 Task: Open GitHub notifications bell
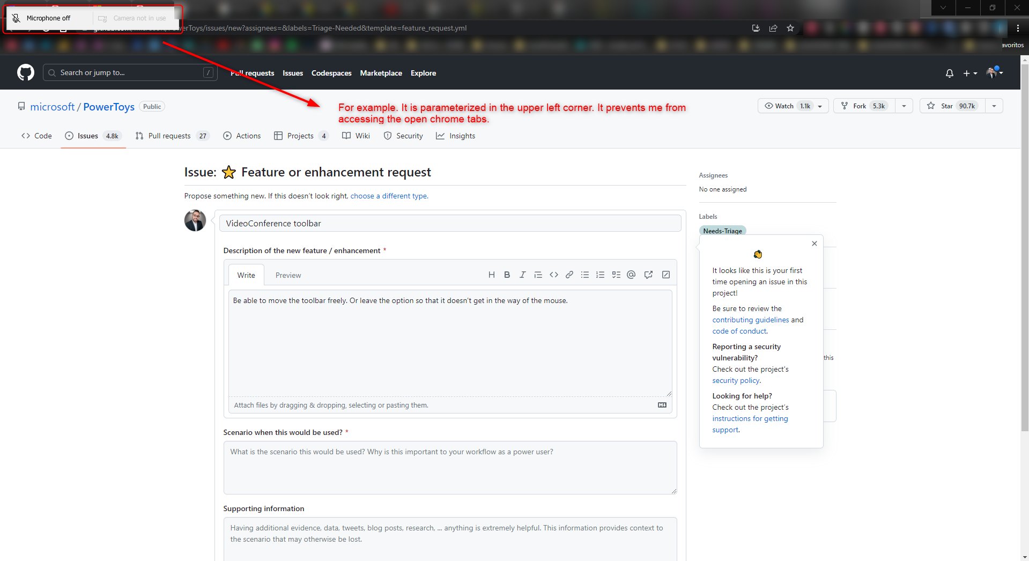(949, 73)
